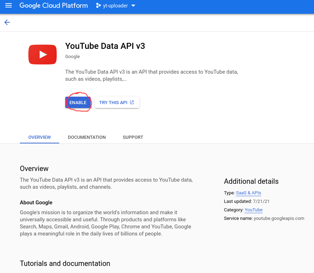Click the YouTube play logo
Image resolution: width=314 pixels, height=273 pixels.
point(43,55)
